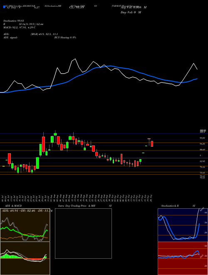Screen dimensions: 208x275
Task: Click the 'ADX: 48.91 +DY: 32.46 -DY: 11.14' readout
Action: 27,211
